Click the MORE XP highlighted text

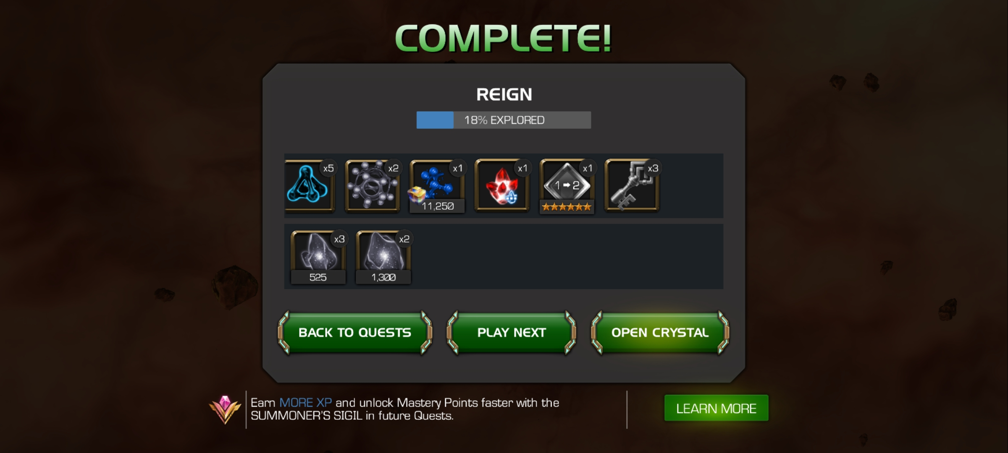coord(305,403)
